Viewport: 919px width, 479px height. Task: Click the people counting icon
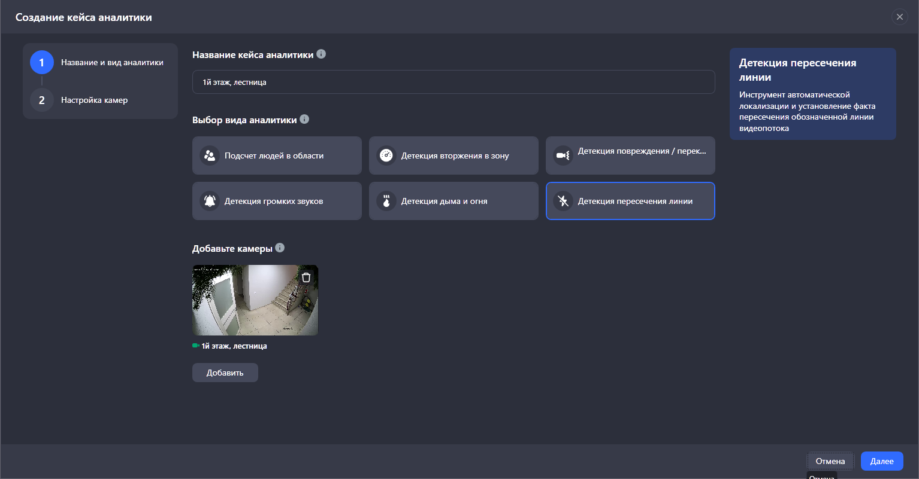(210, 155)
